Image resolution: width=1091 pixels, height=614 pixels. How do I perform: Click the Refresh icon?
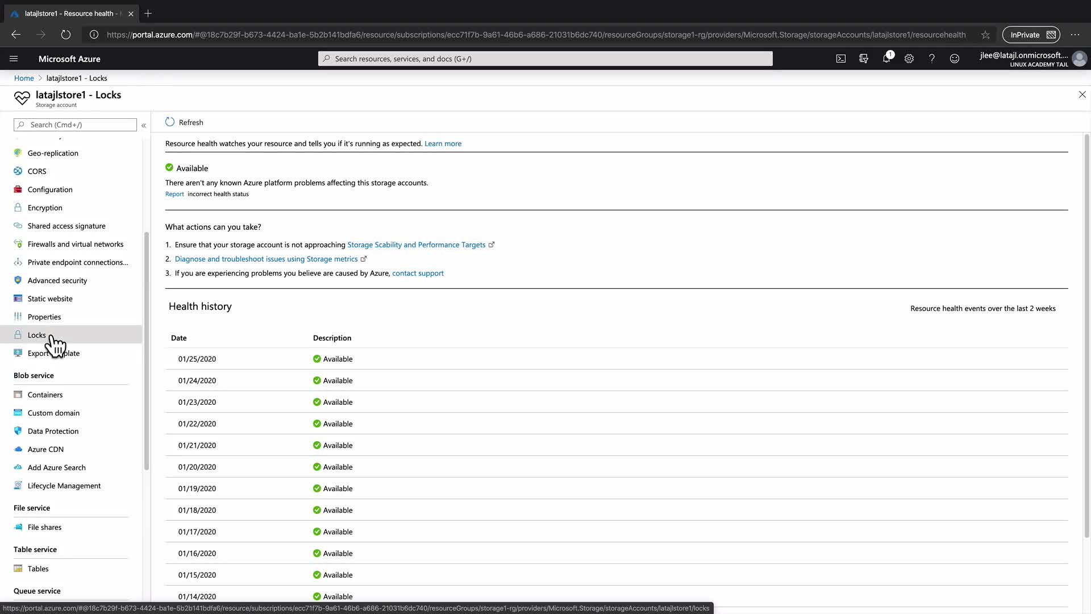(x=170, y=122)
